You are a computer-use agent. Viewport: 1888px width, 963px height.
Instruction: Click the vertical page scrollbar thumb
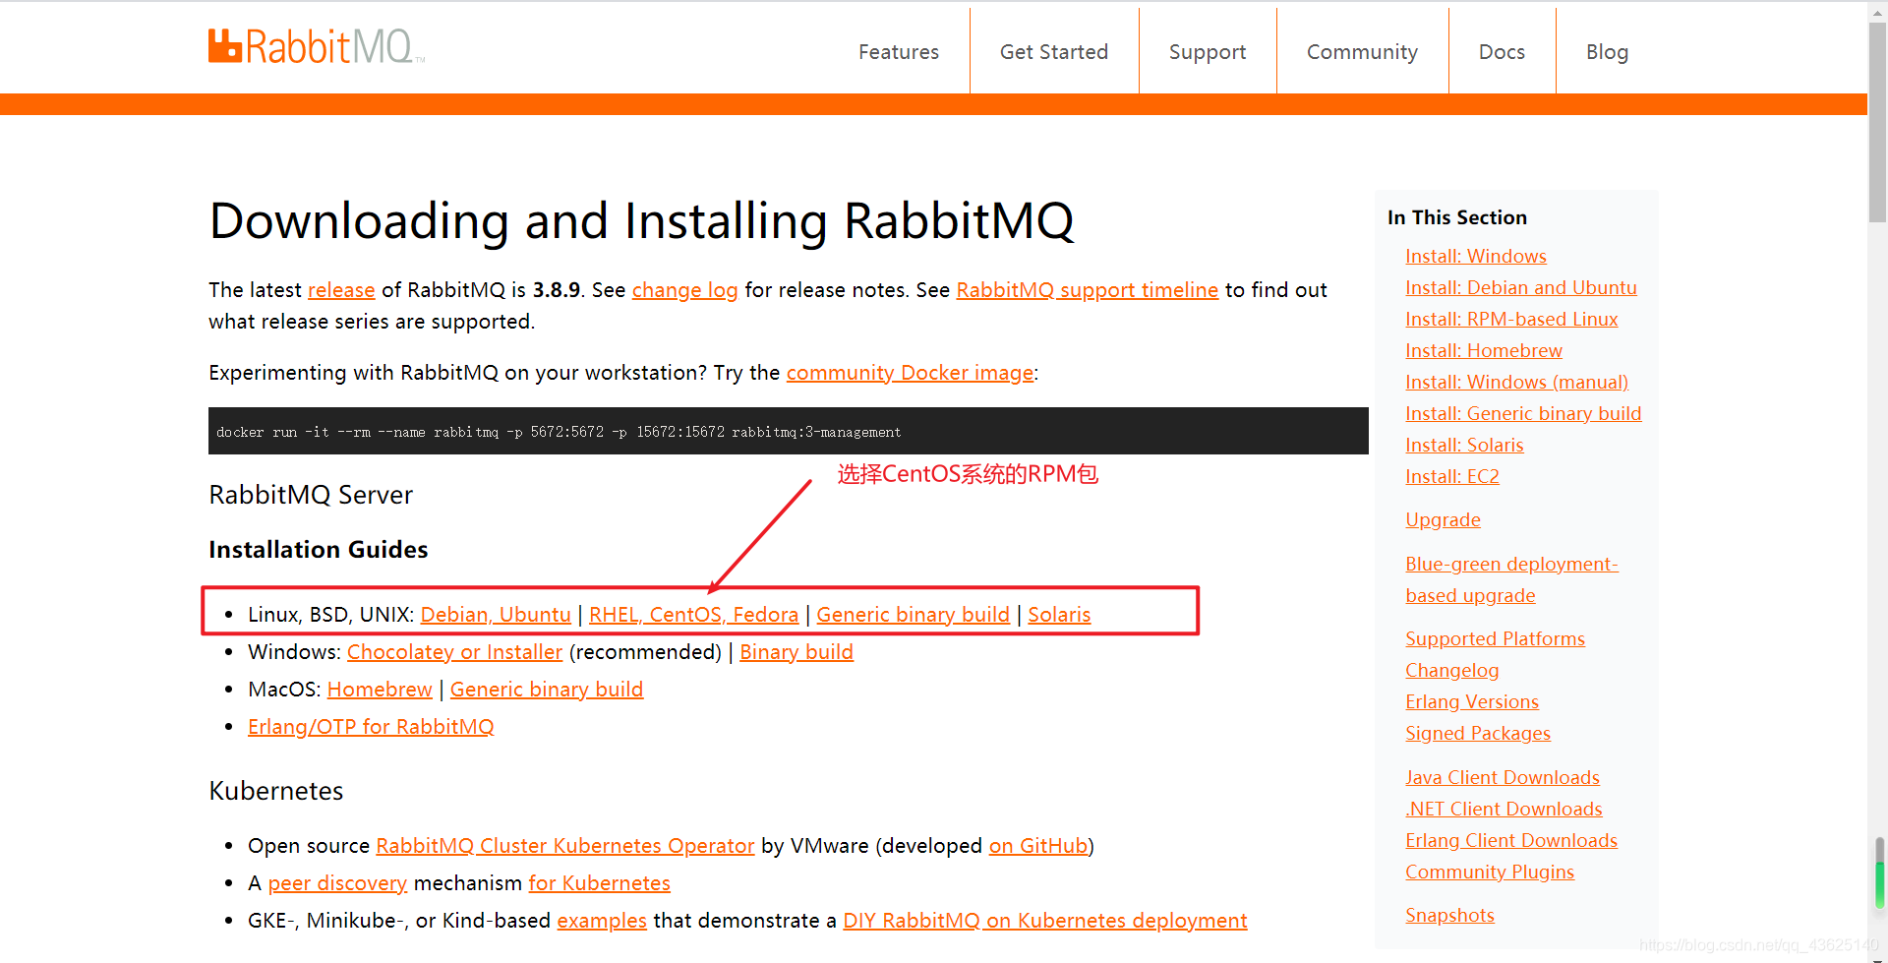click(x=1877, y=123)
